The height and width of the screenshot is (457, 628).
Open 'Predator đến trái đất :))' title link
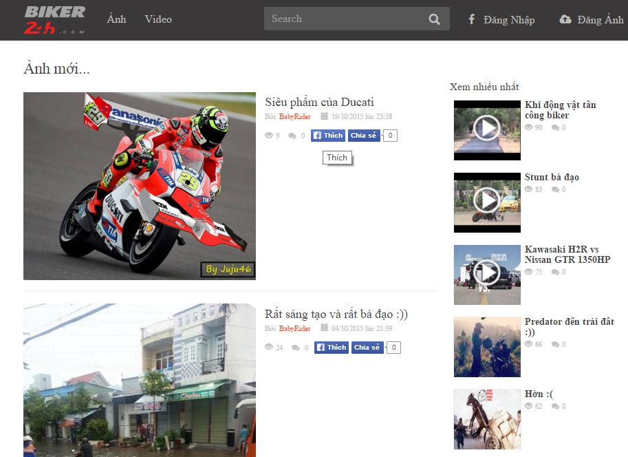[x=569, y=327]
